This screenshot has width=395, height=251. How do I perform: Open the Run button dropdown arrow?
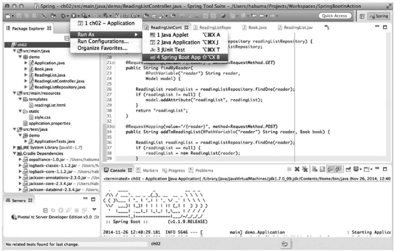[78, 16]
